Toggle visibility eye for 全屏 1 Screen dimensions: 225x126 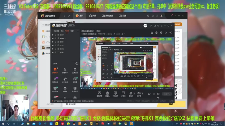tap(53, 52)
